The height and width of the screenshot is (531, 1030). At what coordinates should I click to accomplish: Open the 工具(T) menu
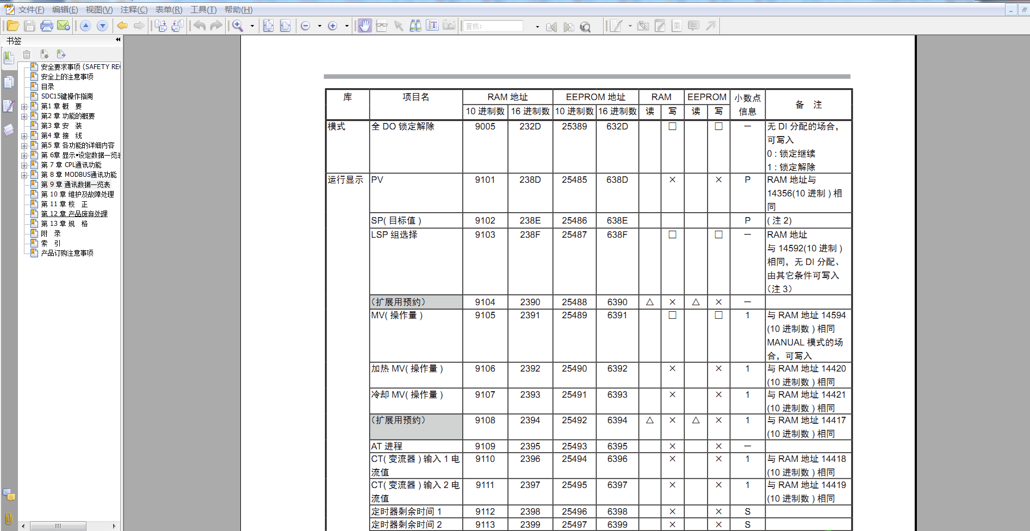pos(203,10)
